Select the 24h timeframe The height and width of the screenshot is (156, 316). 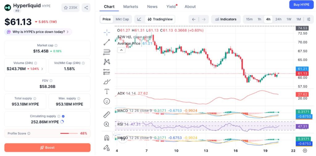click(278, 19)
